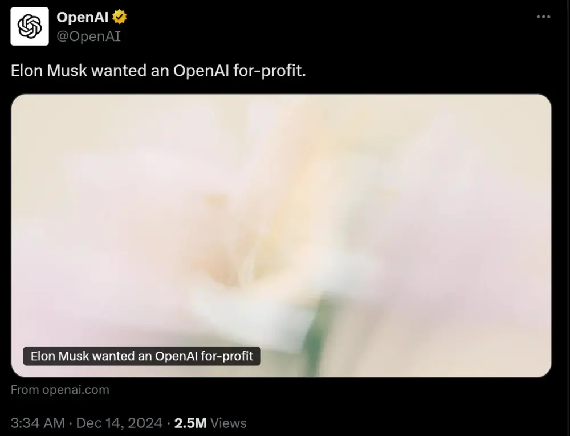The image size is (570, 436).
Task: Open the OpenAI profile avatar logo
Action: pyautogui.click(x=30, y=26)
